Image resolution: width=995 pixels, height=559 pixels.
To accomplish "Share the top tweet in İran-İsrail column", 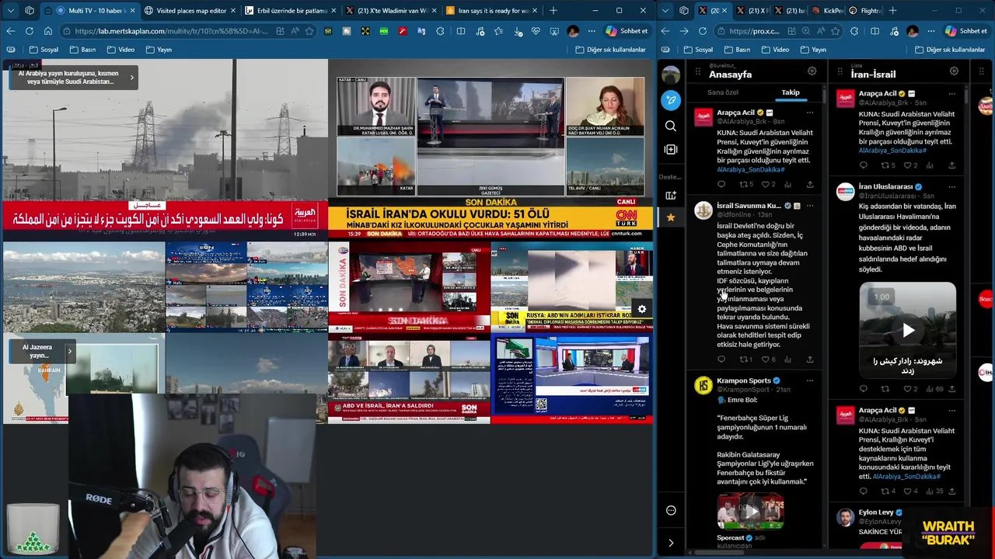I will point(951,165).
